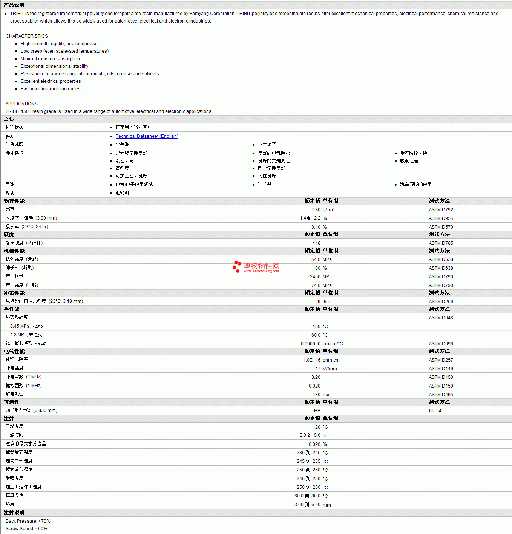Select the 硬度 section header
This screenshot has width=512, height=534.
click(x=9, y=235)
